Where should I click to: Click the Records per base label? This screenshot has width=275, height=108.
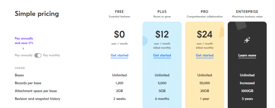28,83
